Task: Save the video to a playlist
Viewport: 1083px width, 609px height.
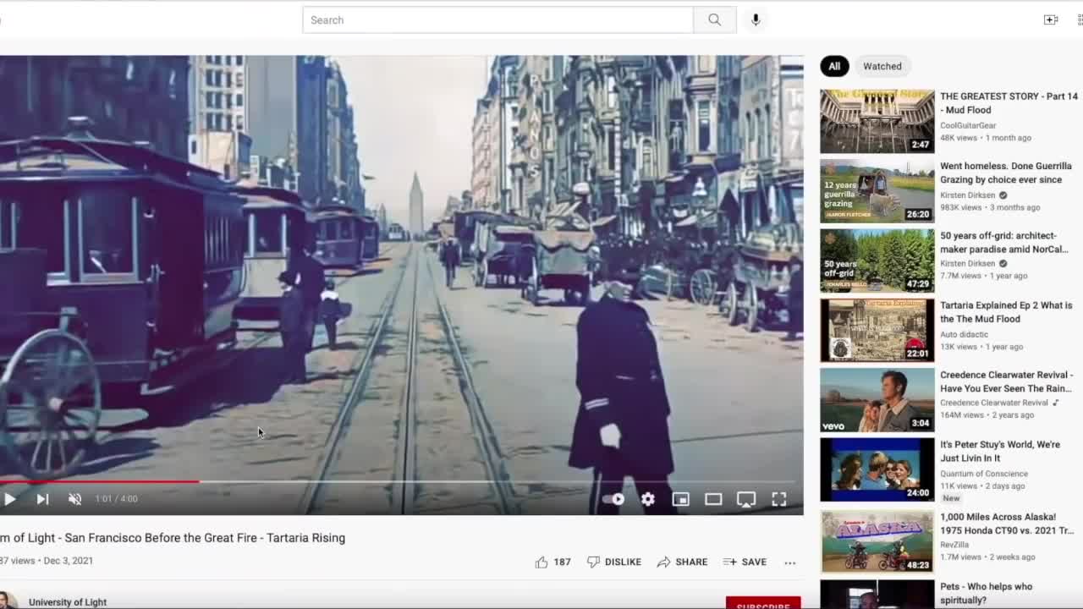Action: point(745,562)
